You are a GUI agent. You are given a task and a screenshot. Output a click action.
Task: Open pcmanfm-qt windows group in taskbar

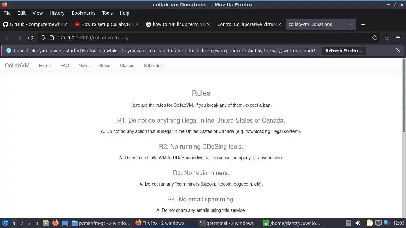pos(101,223)
